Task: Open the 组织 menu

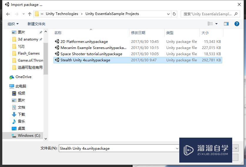Action: click(x=13, y=24)
